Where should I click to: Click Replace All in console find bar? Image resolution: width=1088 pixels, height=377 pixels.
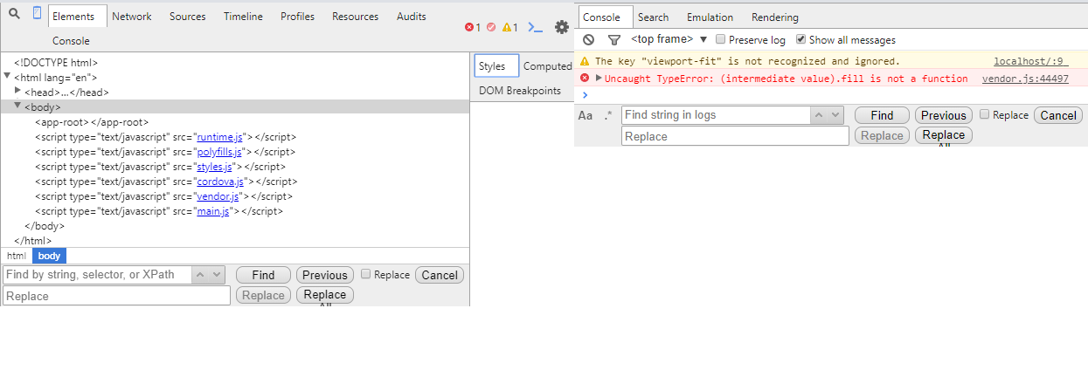pos(944,136)
